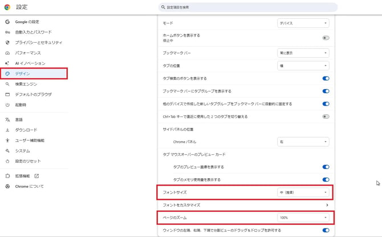Open ダウンロード section

pos(26,130)
